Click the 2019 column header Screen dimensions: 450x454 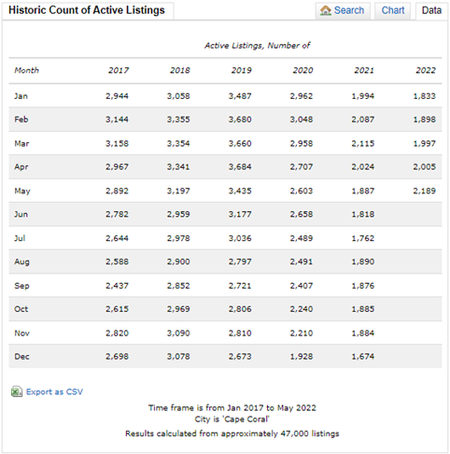241,70
